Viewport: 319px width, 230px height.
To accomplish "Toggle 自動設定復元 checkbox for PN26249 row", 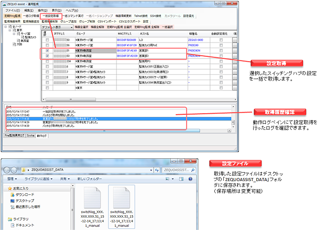I will click(221, 45).
